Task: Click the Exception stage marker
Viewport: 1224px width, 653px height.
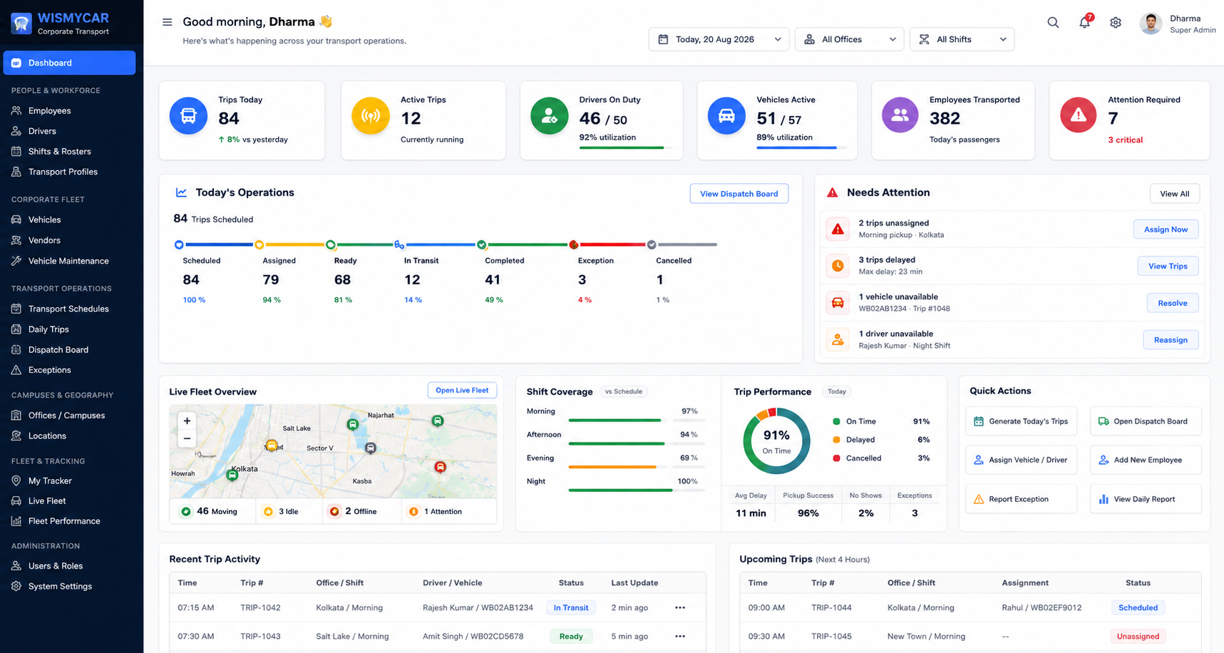Action: [x=573, y=245]
